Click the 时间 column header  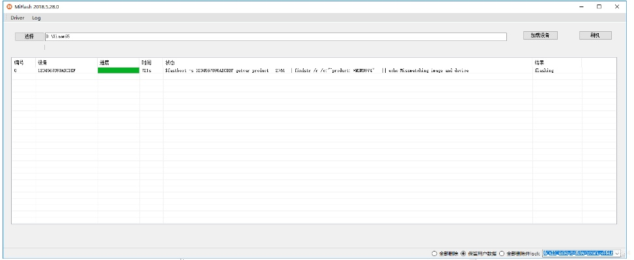point(146,62)
